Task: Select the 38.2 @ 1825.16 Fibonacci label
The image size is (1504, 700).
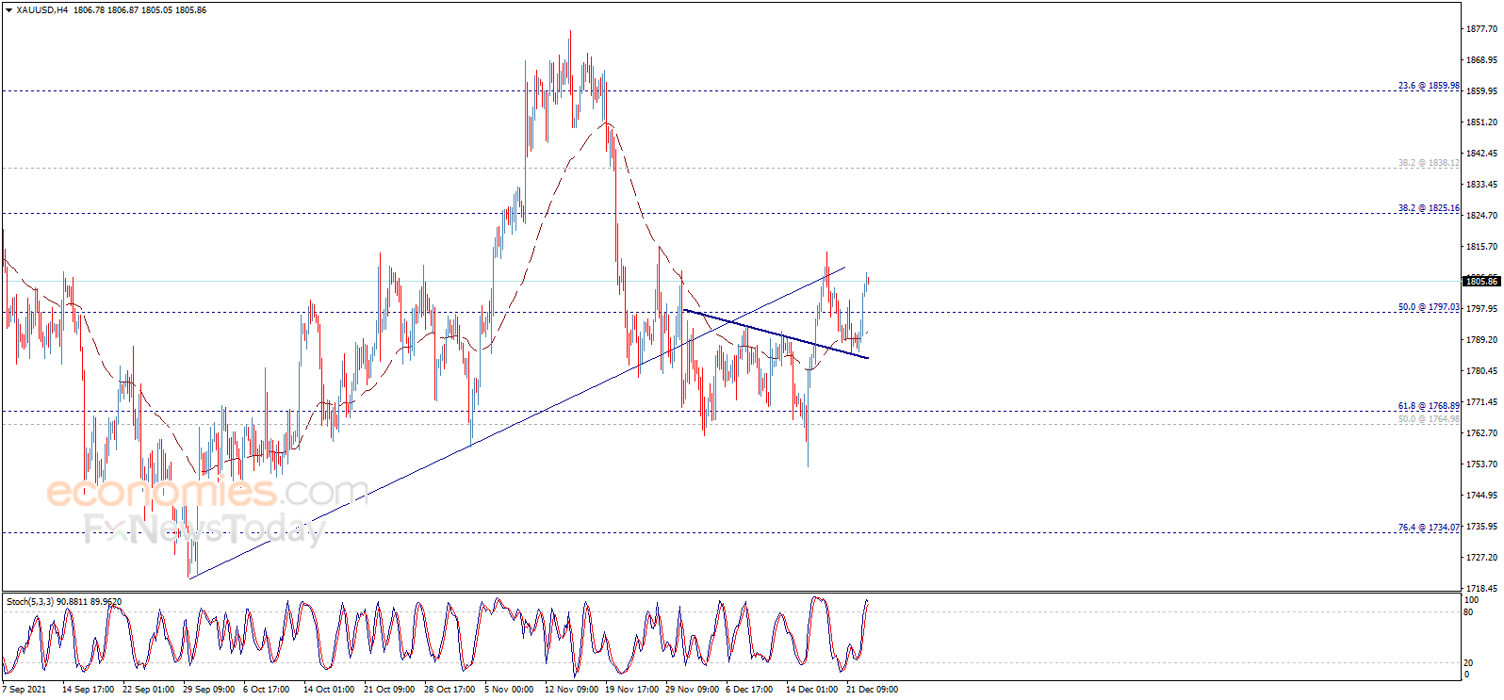Action: point(1428,208)
